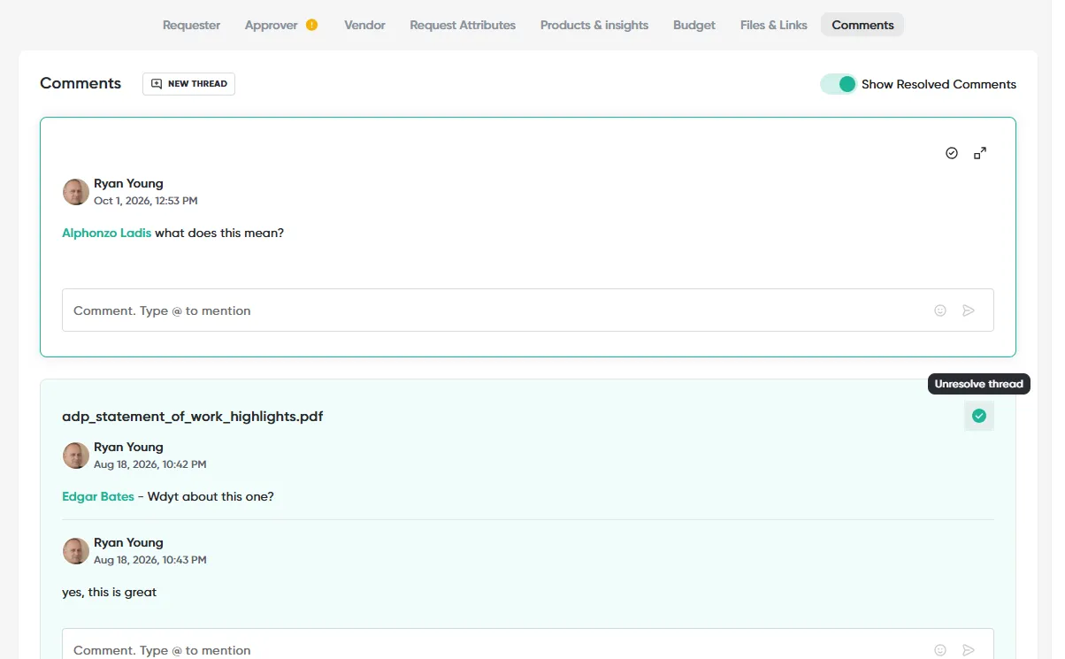
Task: Click 'Aug 18, 2026, 10:42 PM' timestamp
Action: click(x=149, y=464)
